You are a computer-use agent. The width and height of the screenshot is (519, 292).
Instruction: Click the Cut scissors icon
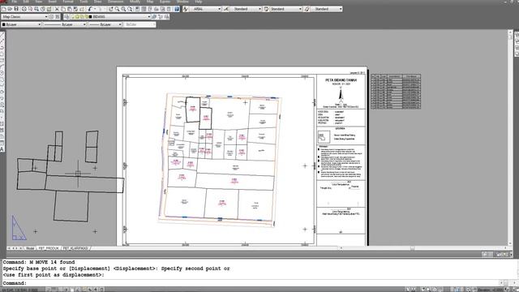(57, 9)
